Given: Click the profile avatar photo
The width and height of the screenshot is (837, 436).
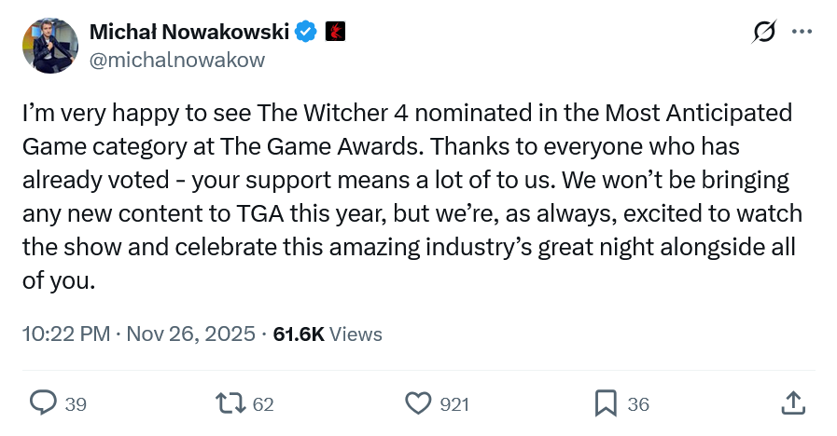Looking at the screenshot, I should tap(50, 45).
